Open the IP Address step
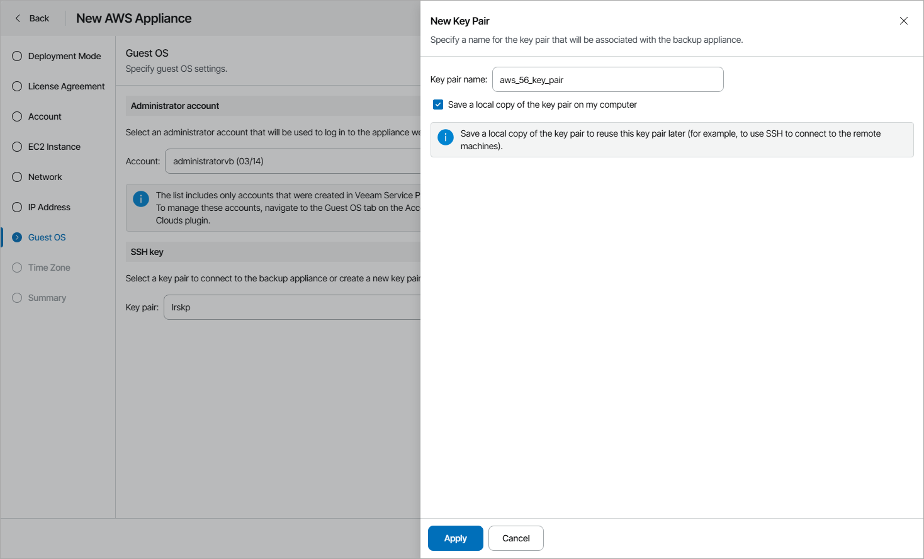 pos(49,207)
